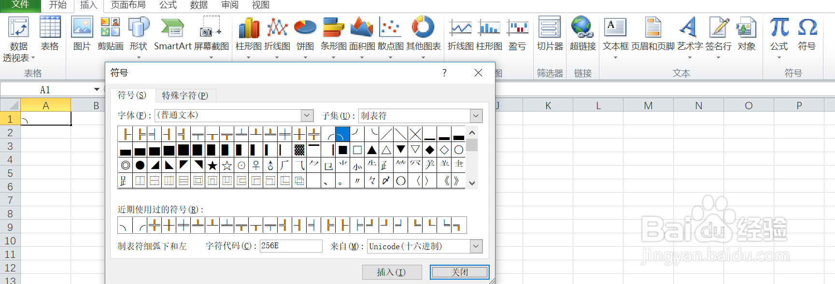Insert a 超链接 hyperlink
The height and width of the screenshot is (284, 835).
tap(583, 34)
